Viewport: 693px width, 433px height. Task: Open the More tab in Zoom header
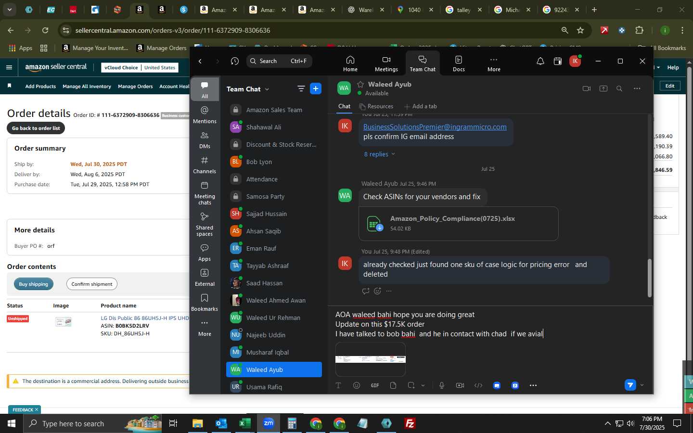[494, 63]
